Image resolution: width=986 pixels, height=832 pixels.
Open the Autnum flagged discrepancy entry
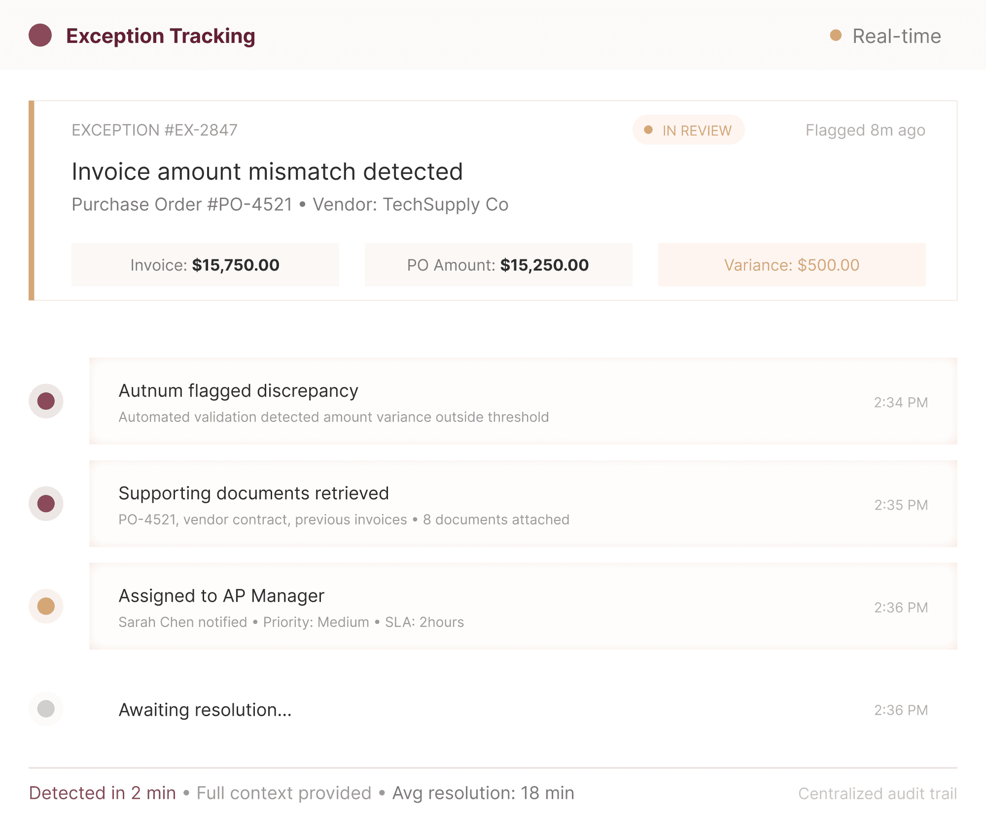click(x=523, y=401)
